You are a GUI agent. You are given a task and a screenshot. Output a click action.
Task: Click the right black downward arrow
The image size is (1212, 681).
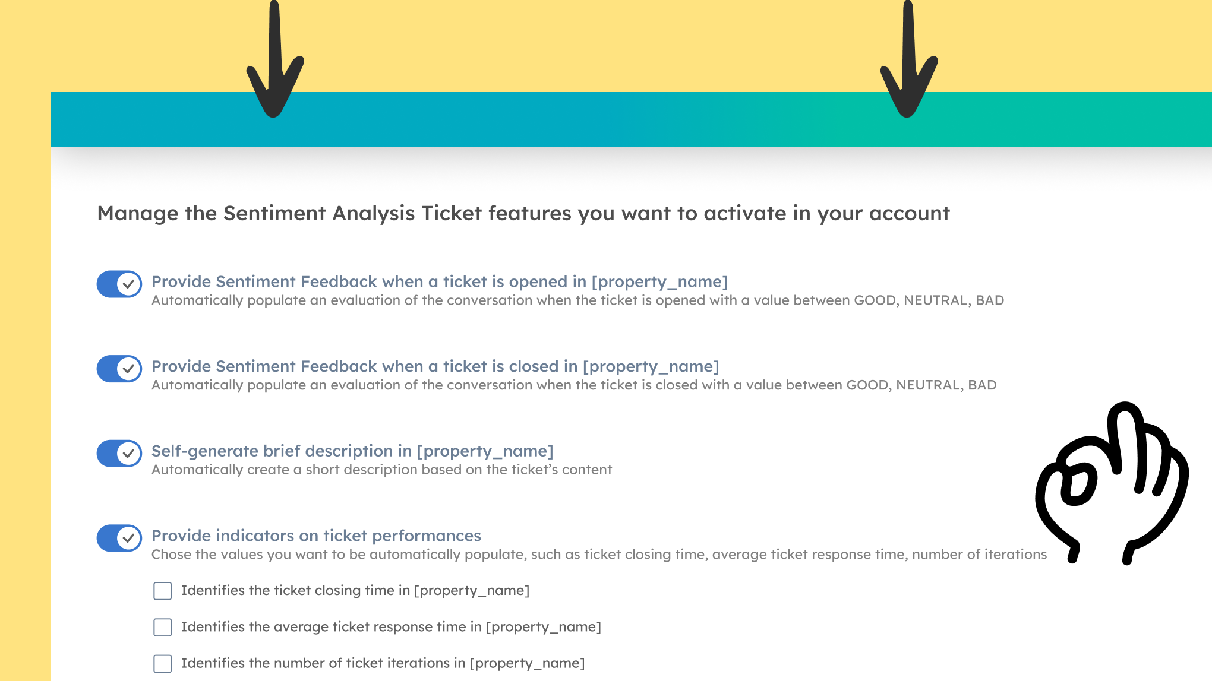coord(908,65)
